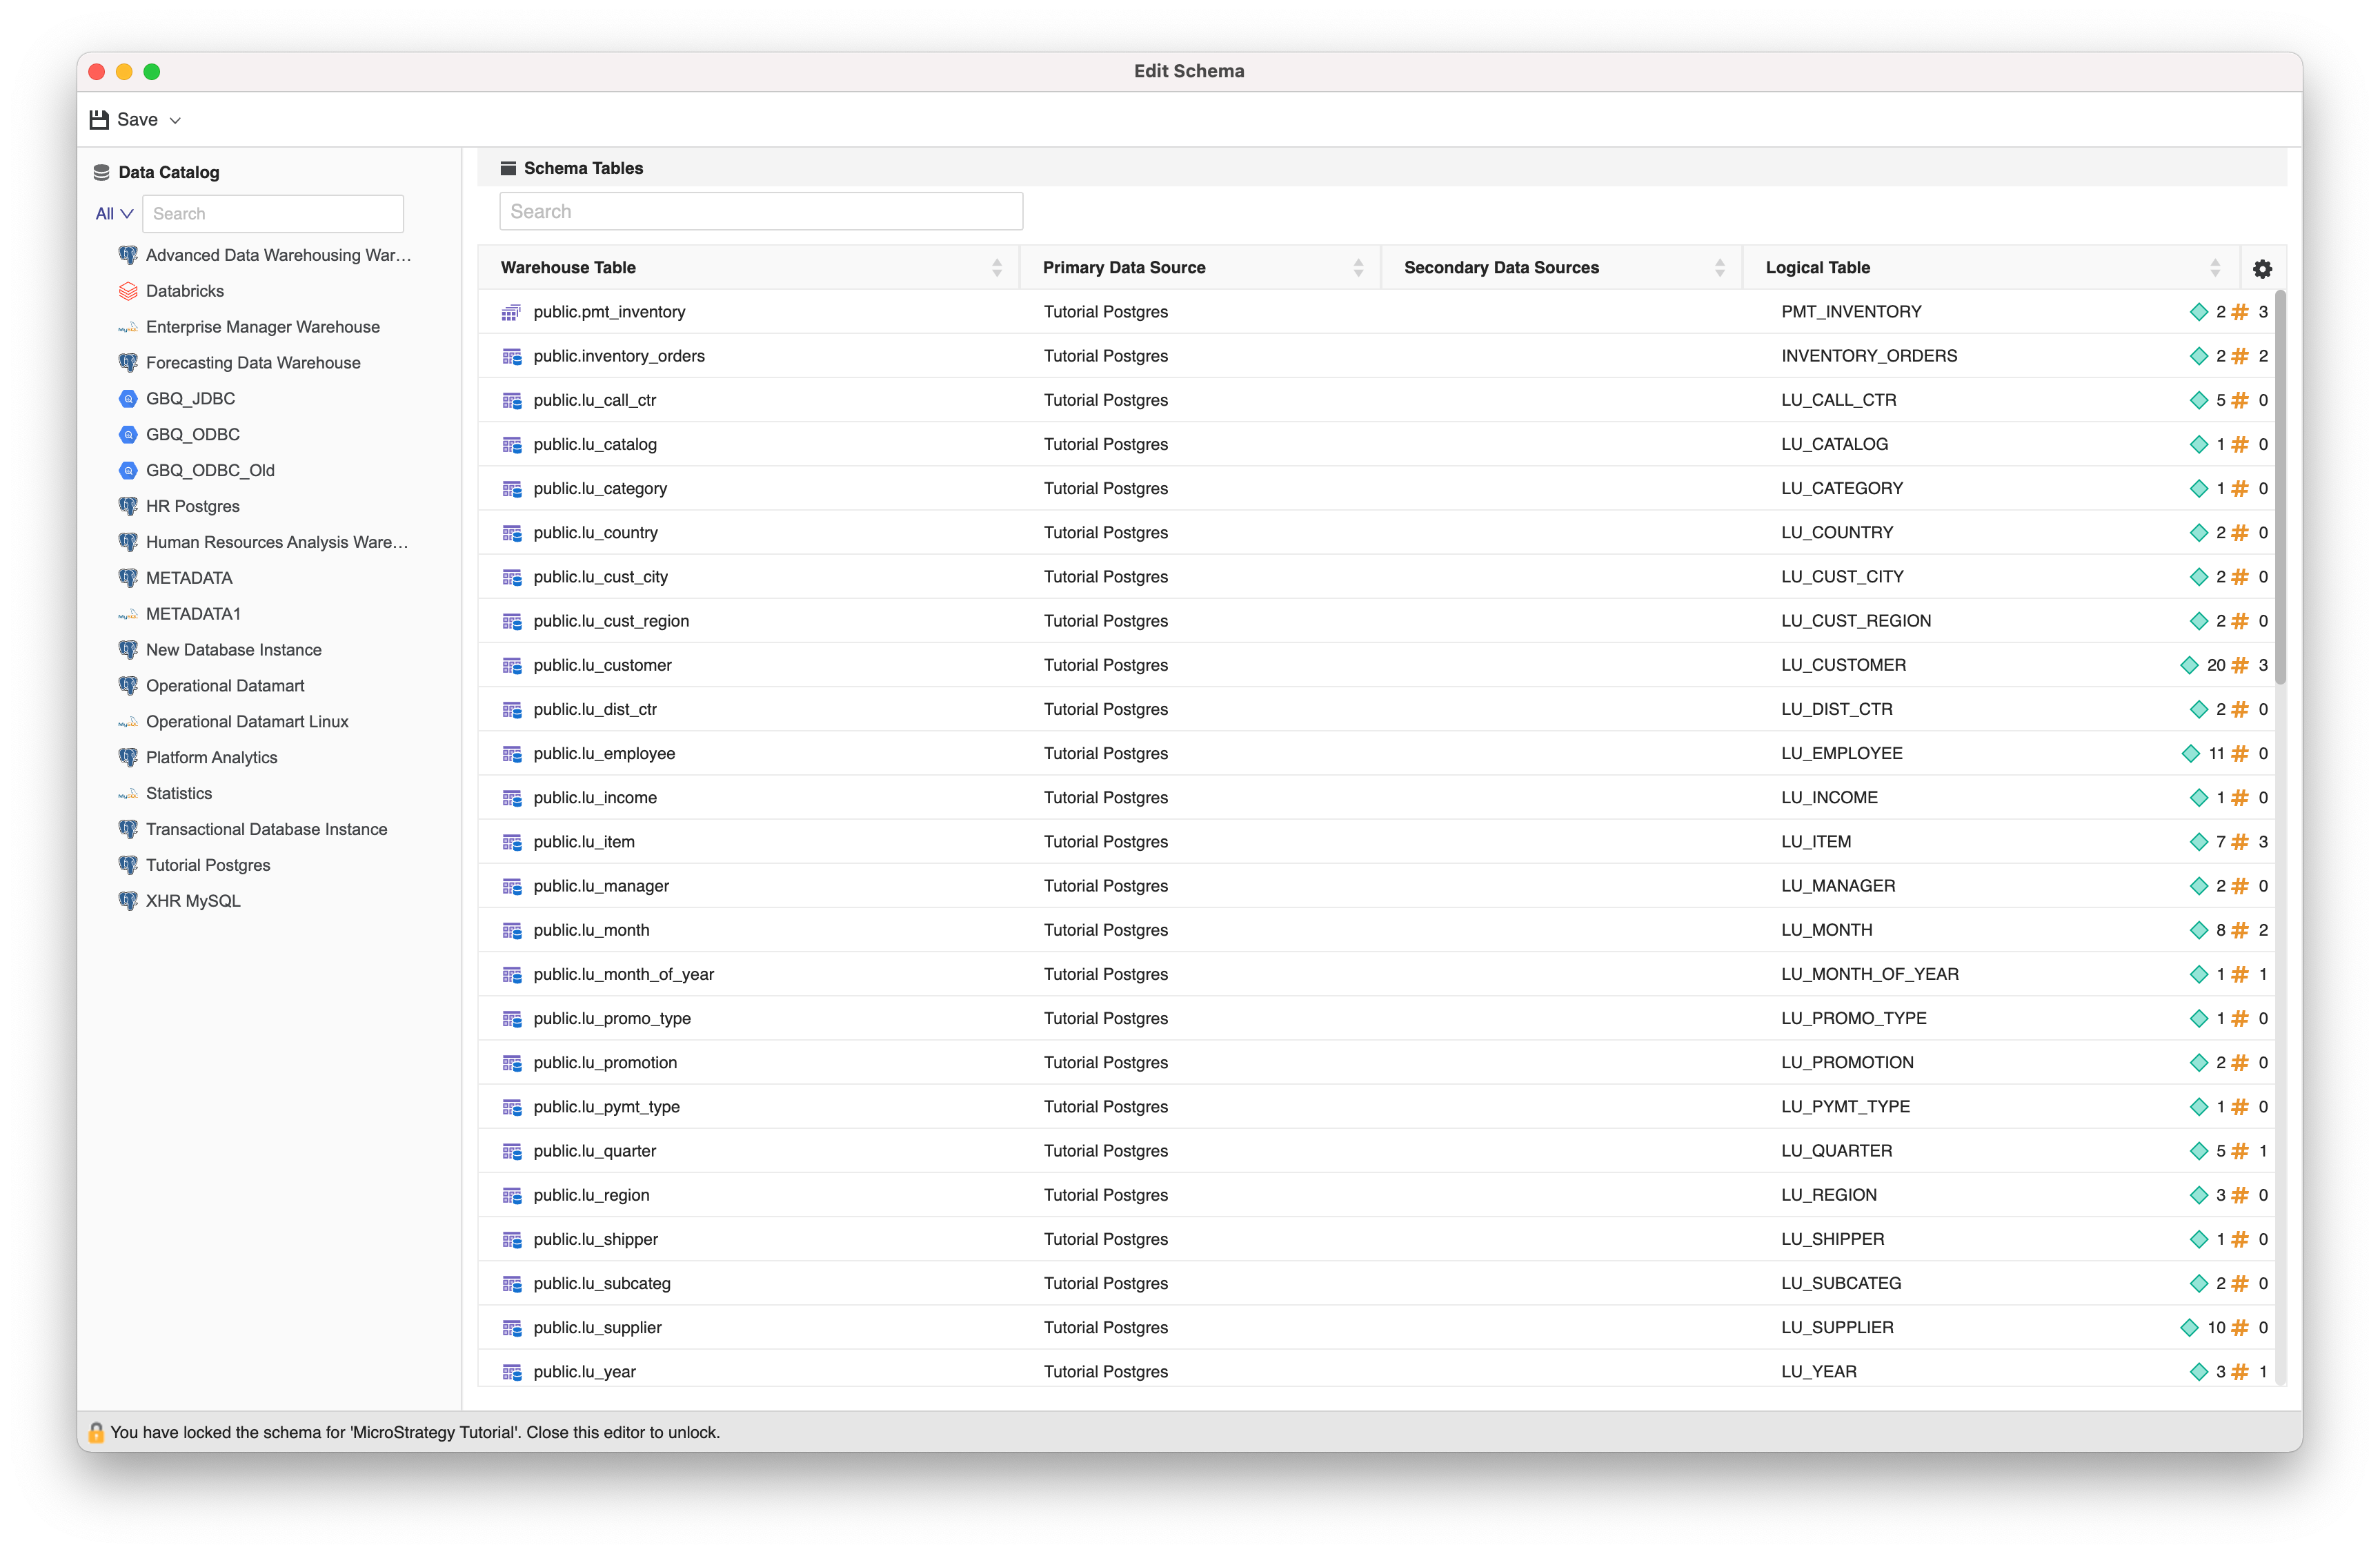Viewport: 2380px width, 1554px height.
Task: Click the GBQ_JDBC BigQuery icon
Action: coord(128,399)
